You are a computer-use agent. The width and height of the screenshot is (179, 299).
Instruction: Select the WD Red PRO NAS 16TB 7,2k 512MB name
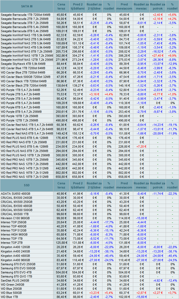25,173
